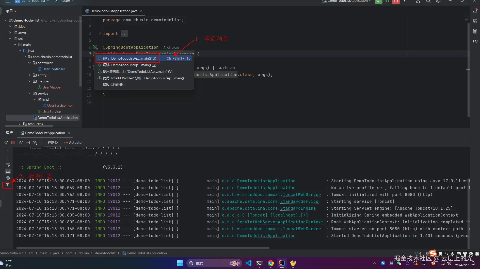Take a thread dump with camera icon
Image resolution: width=480 pixels, height=269 pixels.
coord(21,142)
